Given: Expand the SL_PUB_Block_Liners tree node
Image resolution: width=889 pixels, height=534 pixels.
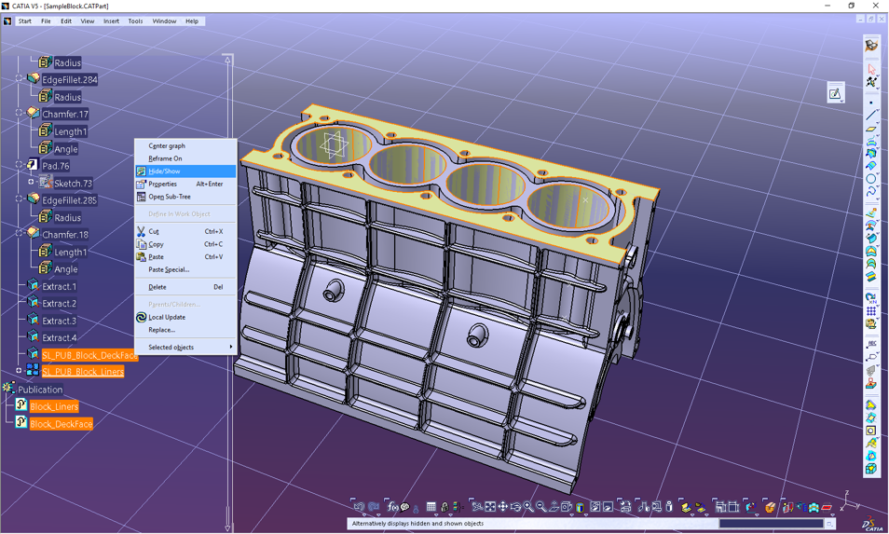Looking at the screenshot, I should pos(19,371).
